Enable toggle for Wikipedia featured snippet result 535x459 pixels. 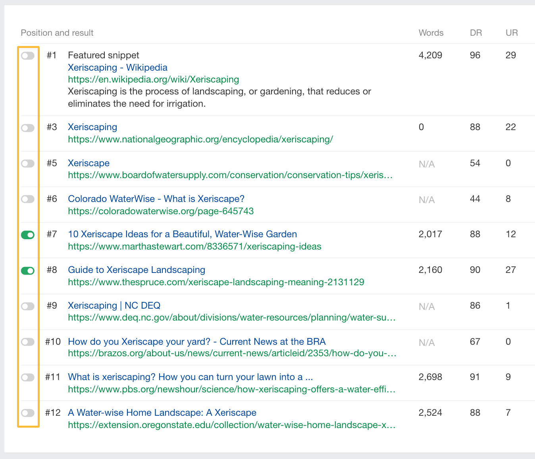click(x=28, y=56)
